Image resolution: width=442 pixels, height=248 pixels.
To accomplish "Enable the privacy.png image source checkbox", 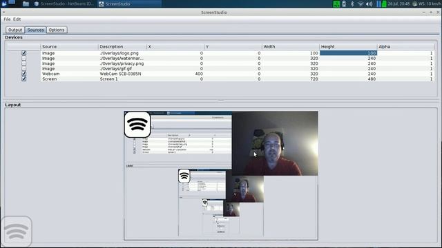I will coord(24,63).
